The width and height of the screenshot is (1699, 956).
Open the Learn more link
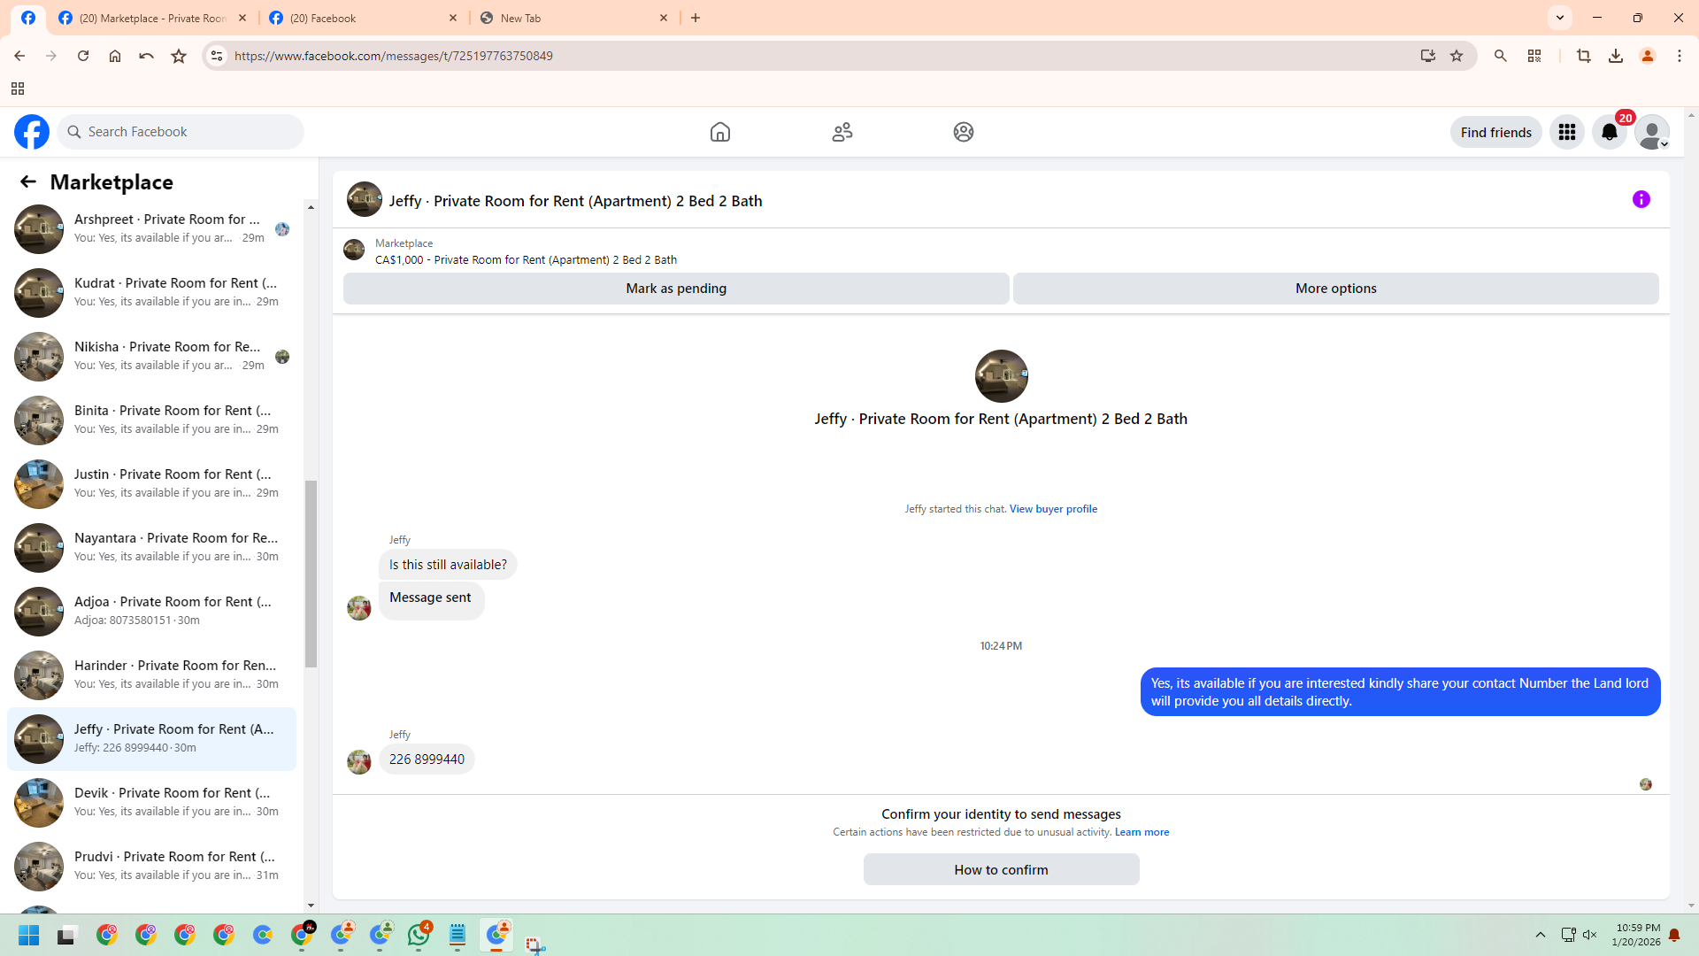pyautogui.click(x=1142, y=832)
